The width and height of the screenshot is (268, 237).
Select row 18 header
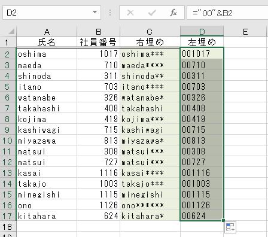click(x=8, y=227)
